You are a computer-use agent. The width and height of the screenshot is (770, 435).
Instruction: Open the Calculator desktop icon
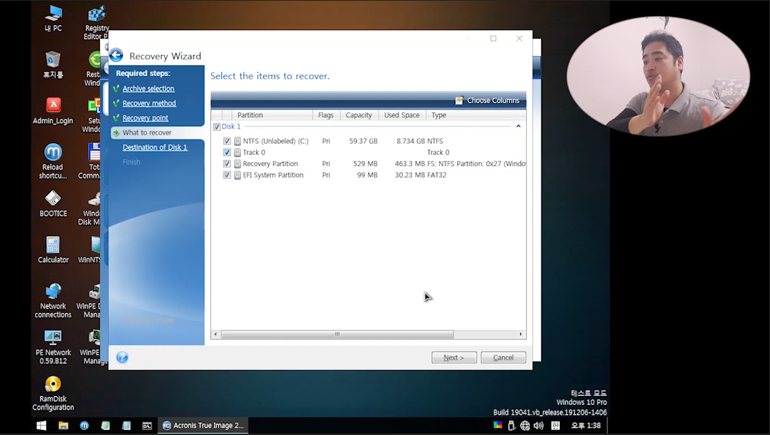(x=53, y=250)
